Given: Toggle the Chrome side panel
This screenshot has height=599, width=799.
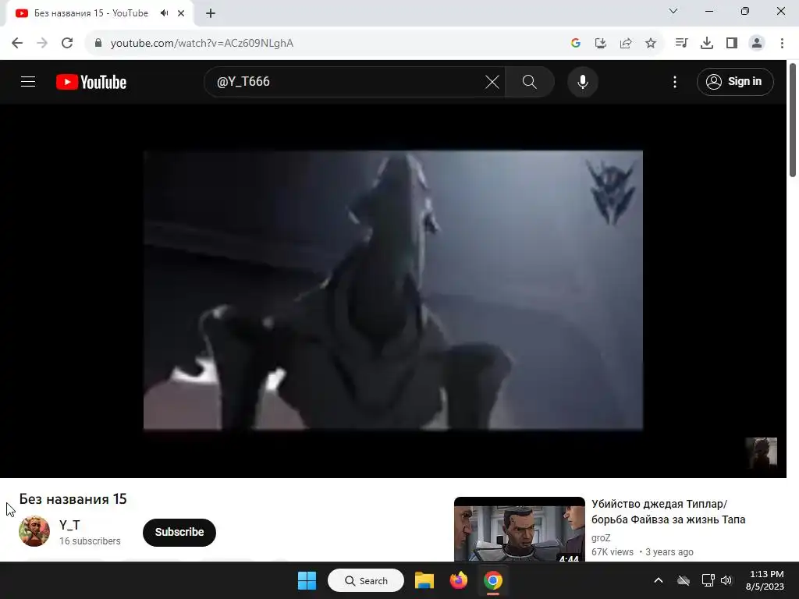Looking at the screenshot, I should click(x=732, y=43).
